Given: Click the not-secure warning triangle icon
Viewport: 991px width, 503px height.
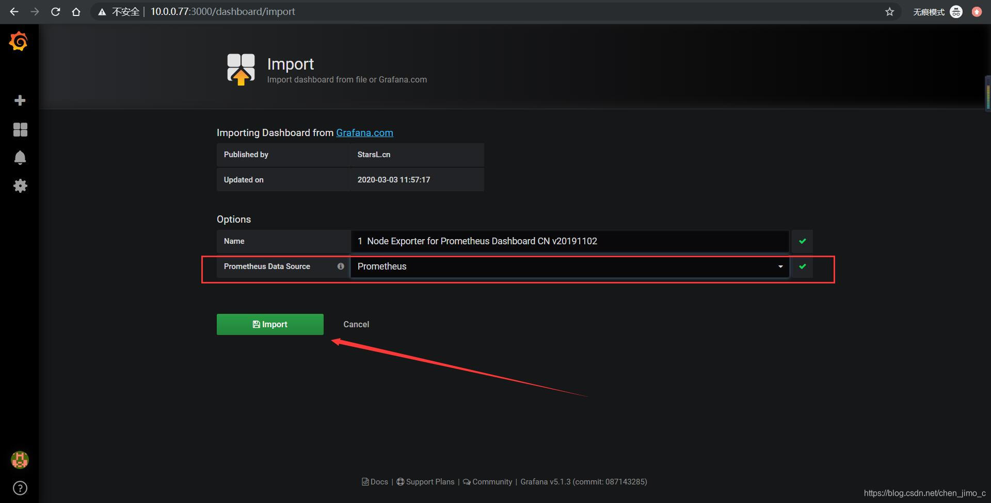Looking at the screenshot, I should [x=102, y=12].
